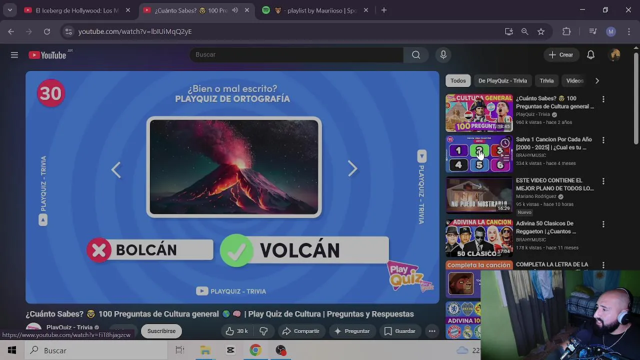Focus the YouTube Buscar search field

[296, 55]
